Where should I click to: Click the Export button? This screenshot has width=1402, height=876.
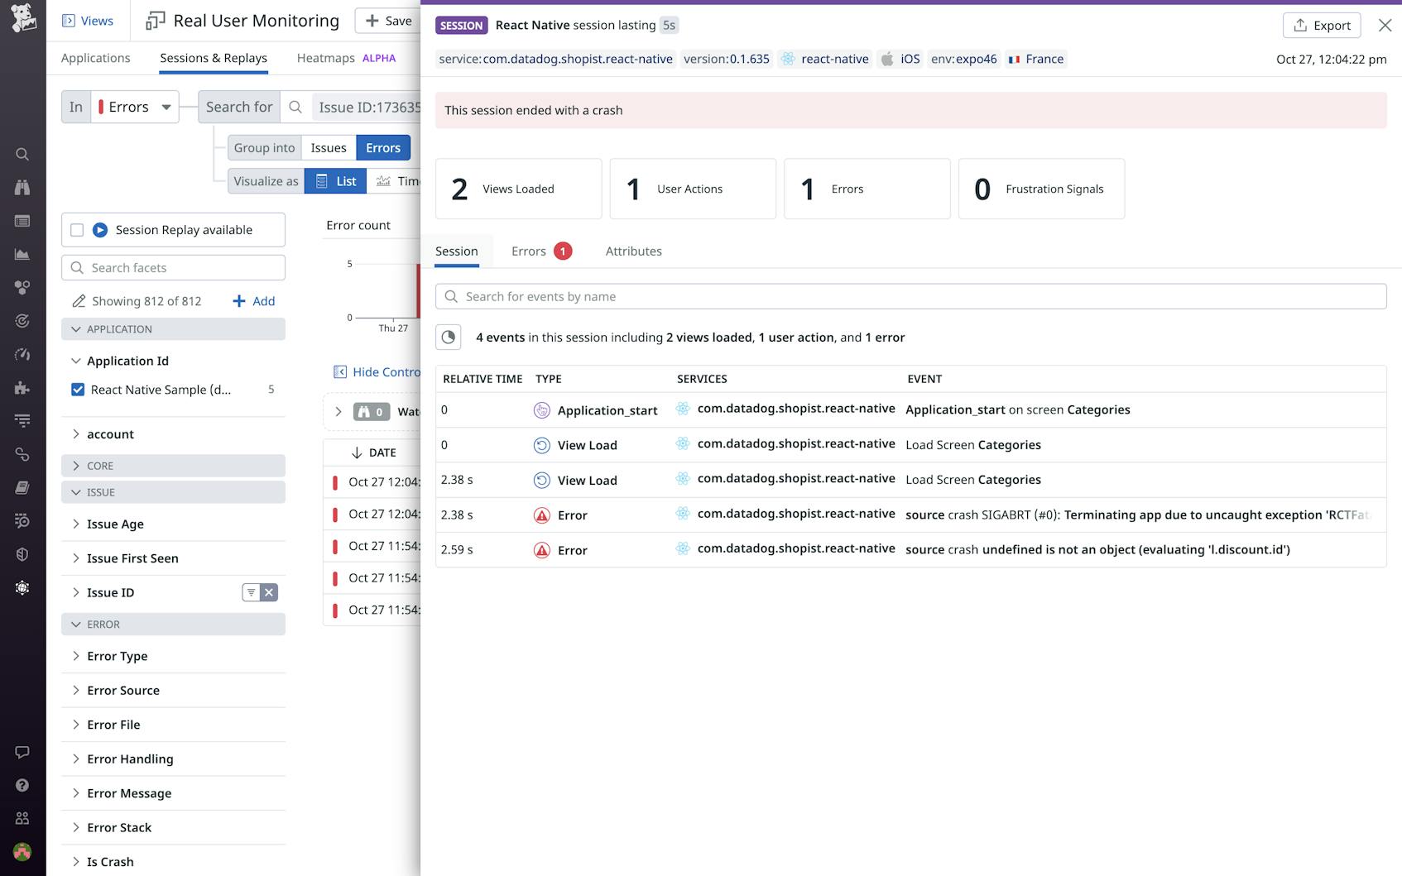pos(1322,25)
